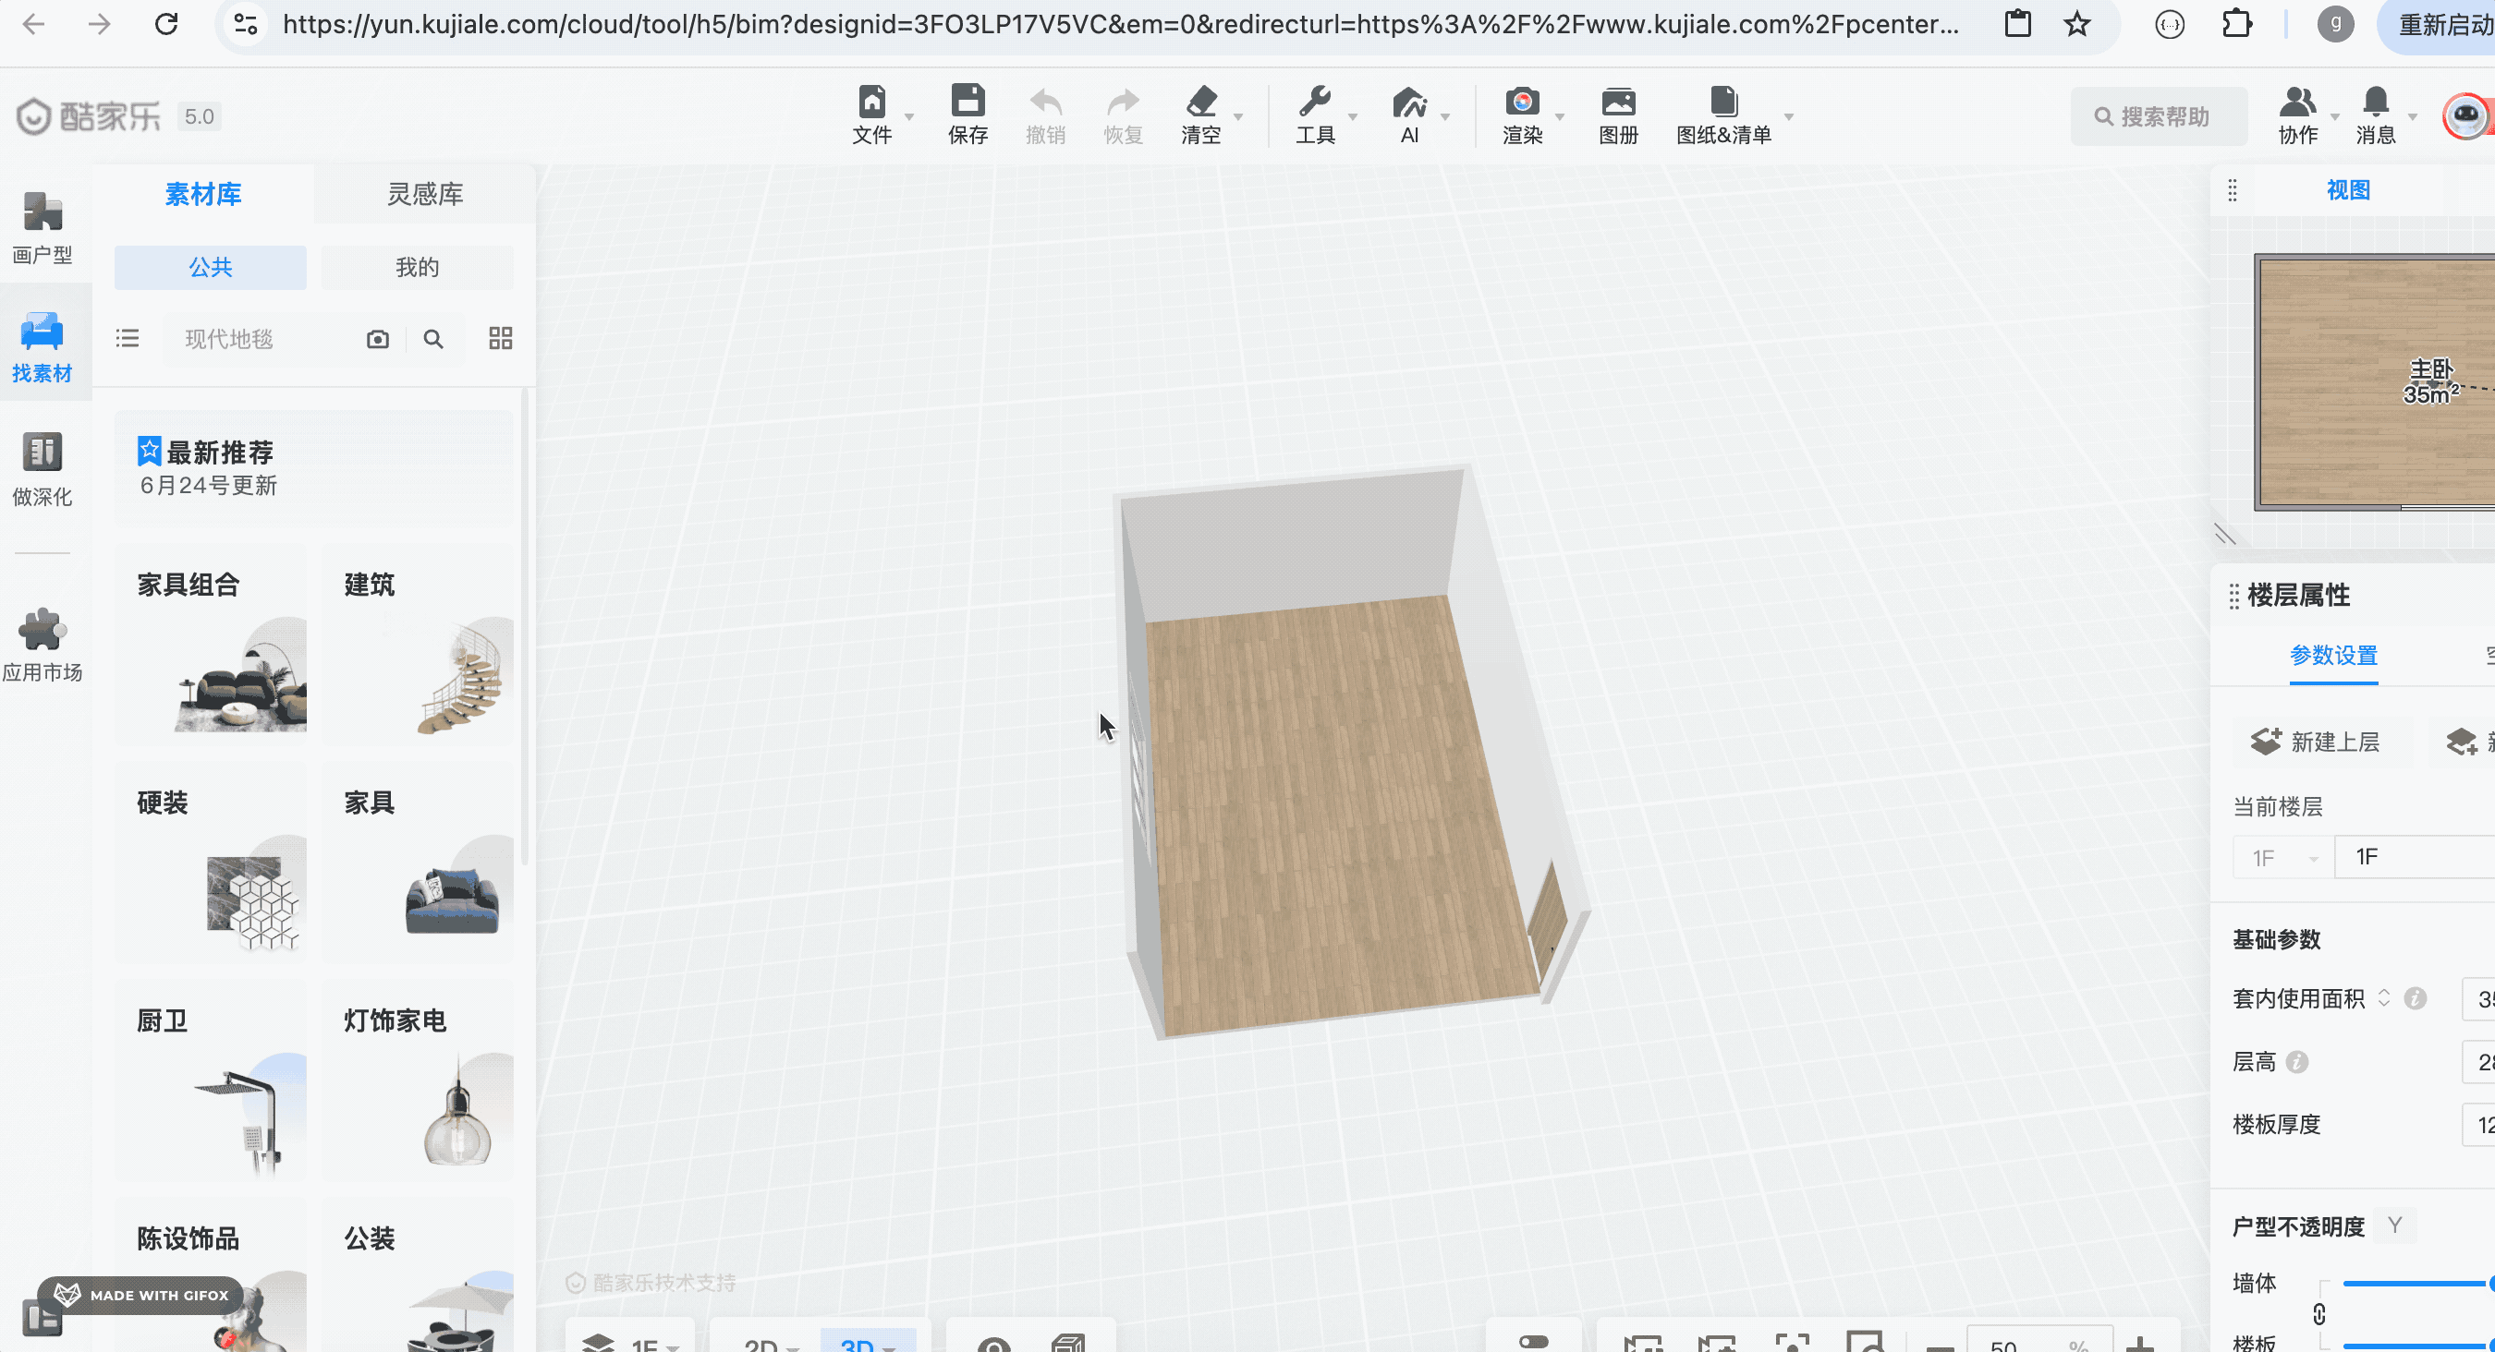The width and height of the screenshot is (2495, 1352).
Task: Toggle the pill switch in bottom toolbar
Action: click(1534, 1343)
